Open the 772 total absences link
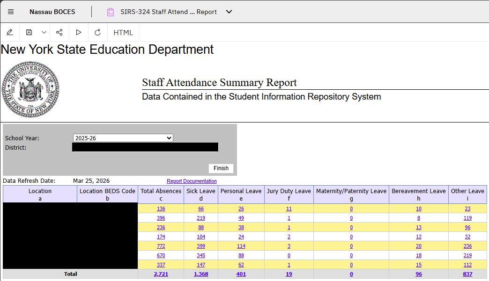This screenshot has height=281, width=489. coord(161,246)
